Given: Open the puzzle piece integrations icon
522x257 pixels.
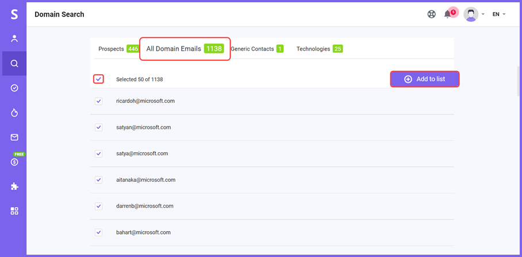Looking at the screenshot, I should pyautogui.click(x=14, y=186).
